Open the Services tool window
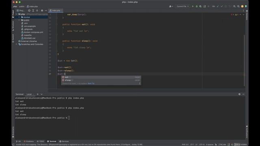This screenshot has height=146, width=260. click(x=64, y=142)
